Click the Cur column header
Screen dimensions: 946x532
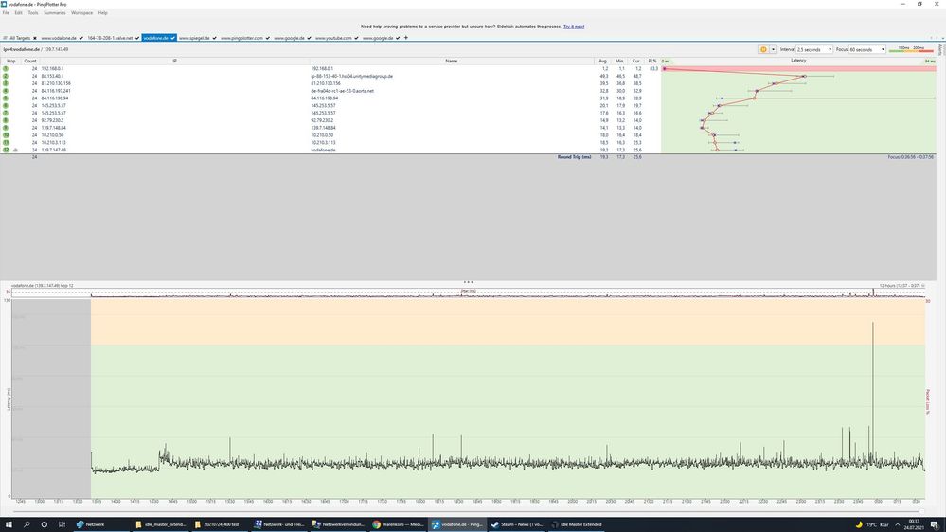click(636, 61)
